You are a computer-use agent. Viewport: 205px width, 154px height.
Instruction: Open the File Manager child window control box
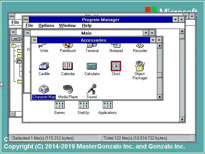[x=13, y=32]
